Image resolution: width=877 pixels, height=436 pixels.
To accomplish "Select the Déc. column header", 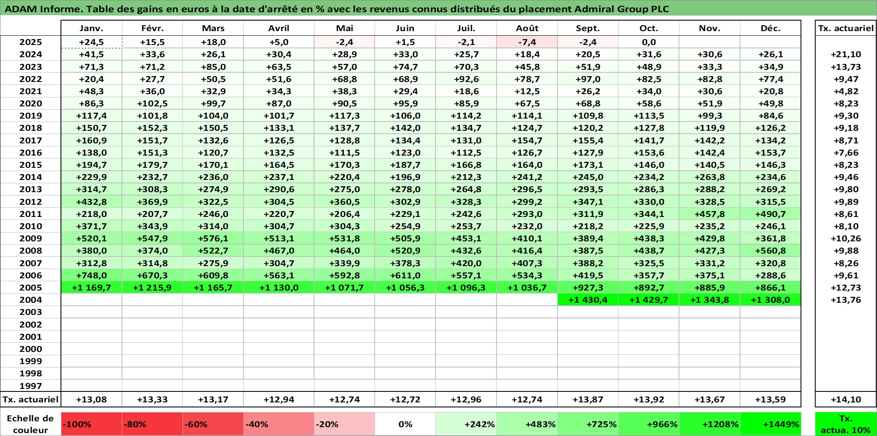I will (x=770, y=28).
